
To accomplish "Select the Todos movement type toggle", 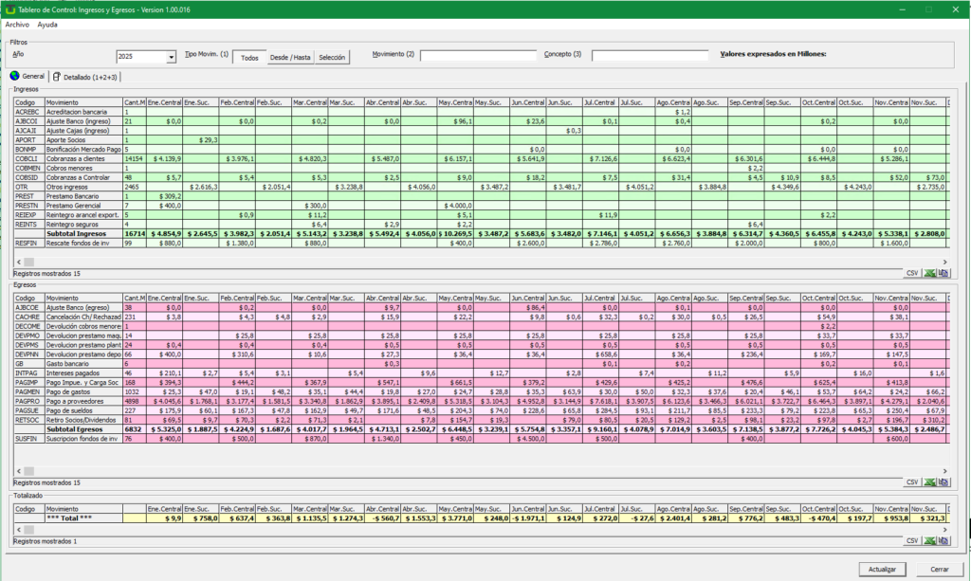I will pos(249,57).
